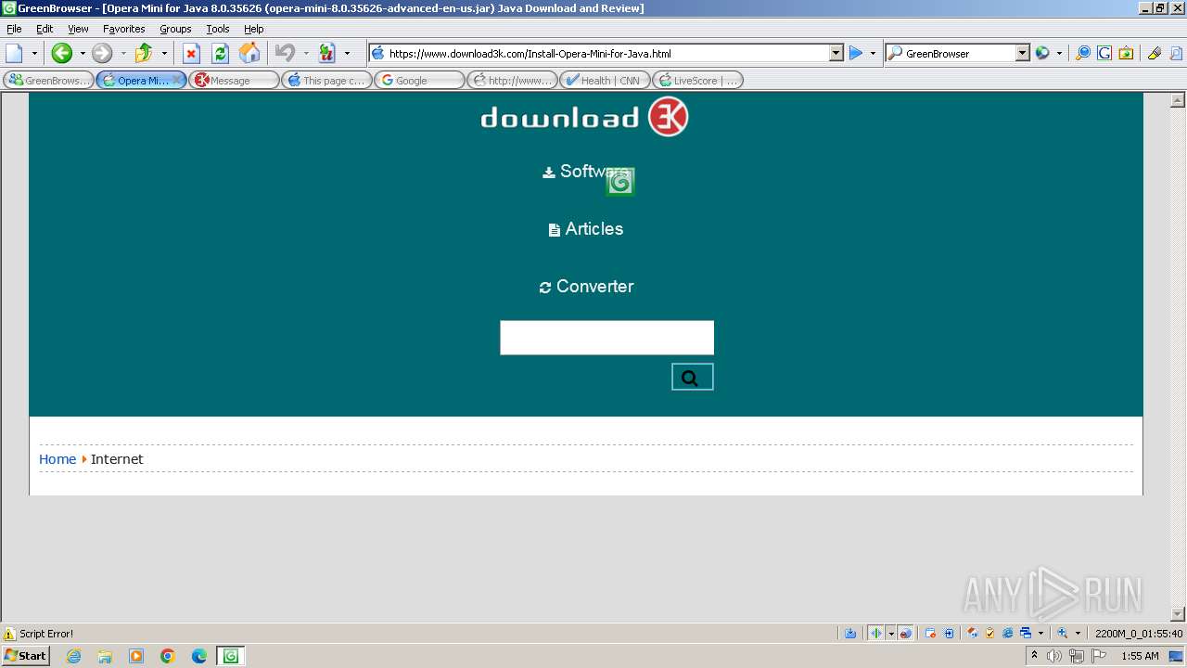The width and height of the screenshot is (1187, 668).
Task: Go back with the green Back arrow
Action: (61, 54)
